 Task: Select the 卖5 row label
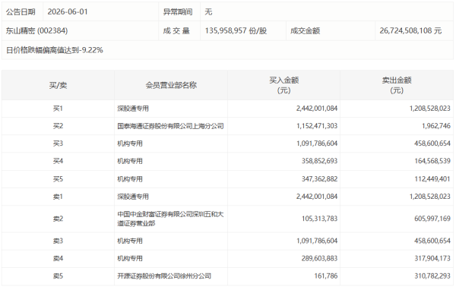point(58,276)
